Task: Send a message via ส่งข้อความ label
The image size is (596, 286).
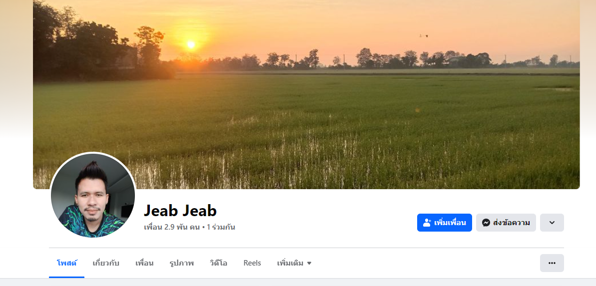Action: (511, 223)
